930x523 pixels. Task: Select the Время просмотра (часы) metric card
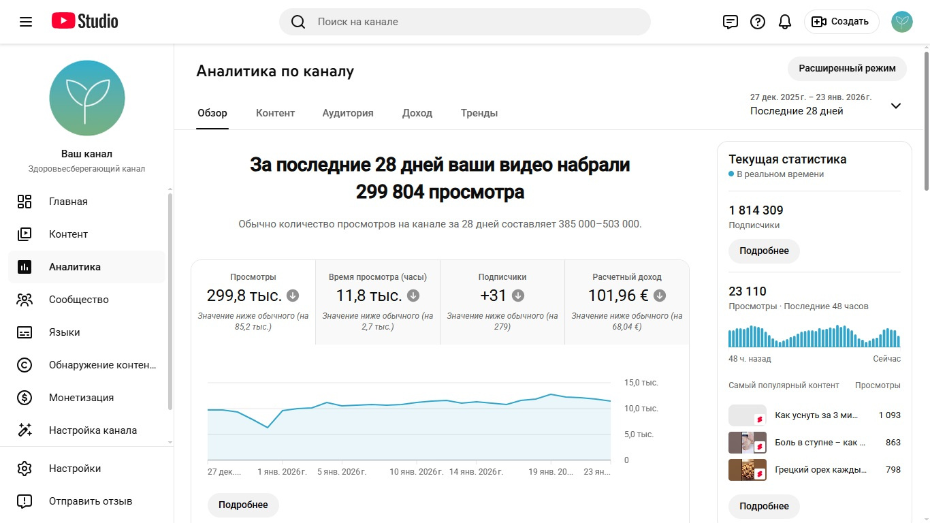point(378,302)
